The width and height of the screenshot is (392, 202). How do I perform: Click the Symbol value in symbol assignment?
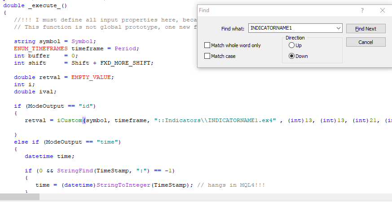[x=82, y=41]
